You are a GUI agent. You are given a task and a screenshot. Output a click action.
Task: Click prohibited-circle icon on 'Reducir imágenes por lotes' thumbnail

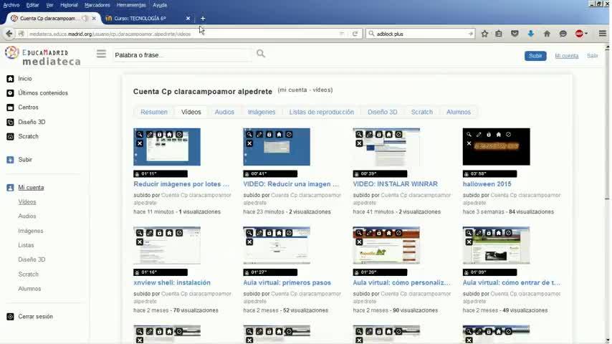click(179, 134)
